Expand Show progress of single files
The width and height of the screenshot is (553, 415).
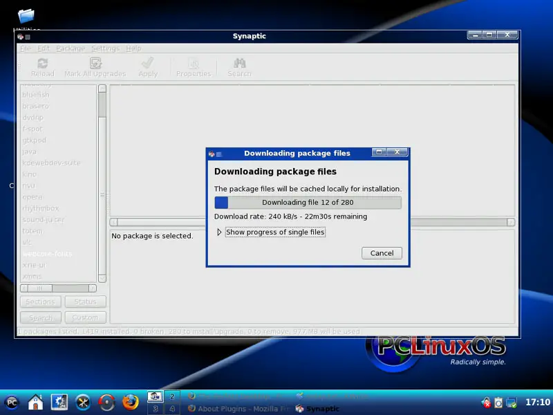click(x=219, y=232)
